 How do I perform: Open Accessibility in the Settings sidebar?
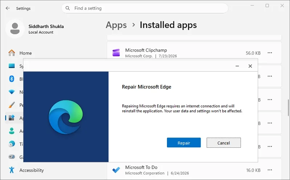click(x=32, y=170)
